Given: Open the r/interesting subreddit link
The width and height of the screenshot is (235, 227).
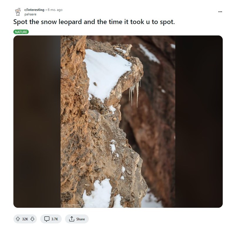Looking at the screenshot, I should (34, 10).
